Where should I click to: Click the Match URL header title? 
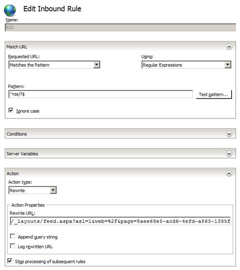coord(17,47)
